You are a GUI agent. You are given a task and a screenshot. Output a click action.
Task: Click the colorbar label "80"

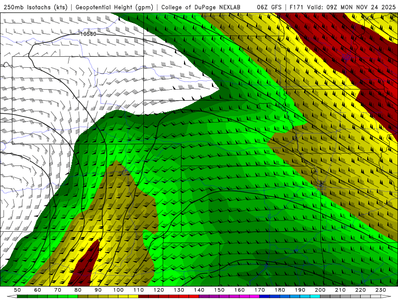point(78,290)
